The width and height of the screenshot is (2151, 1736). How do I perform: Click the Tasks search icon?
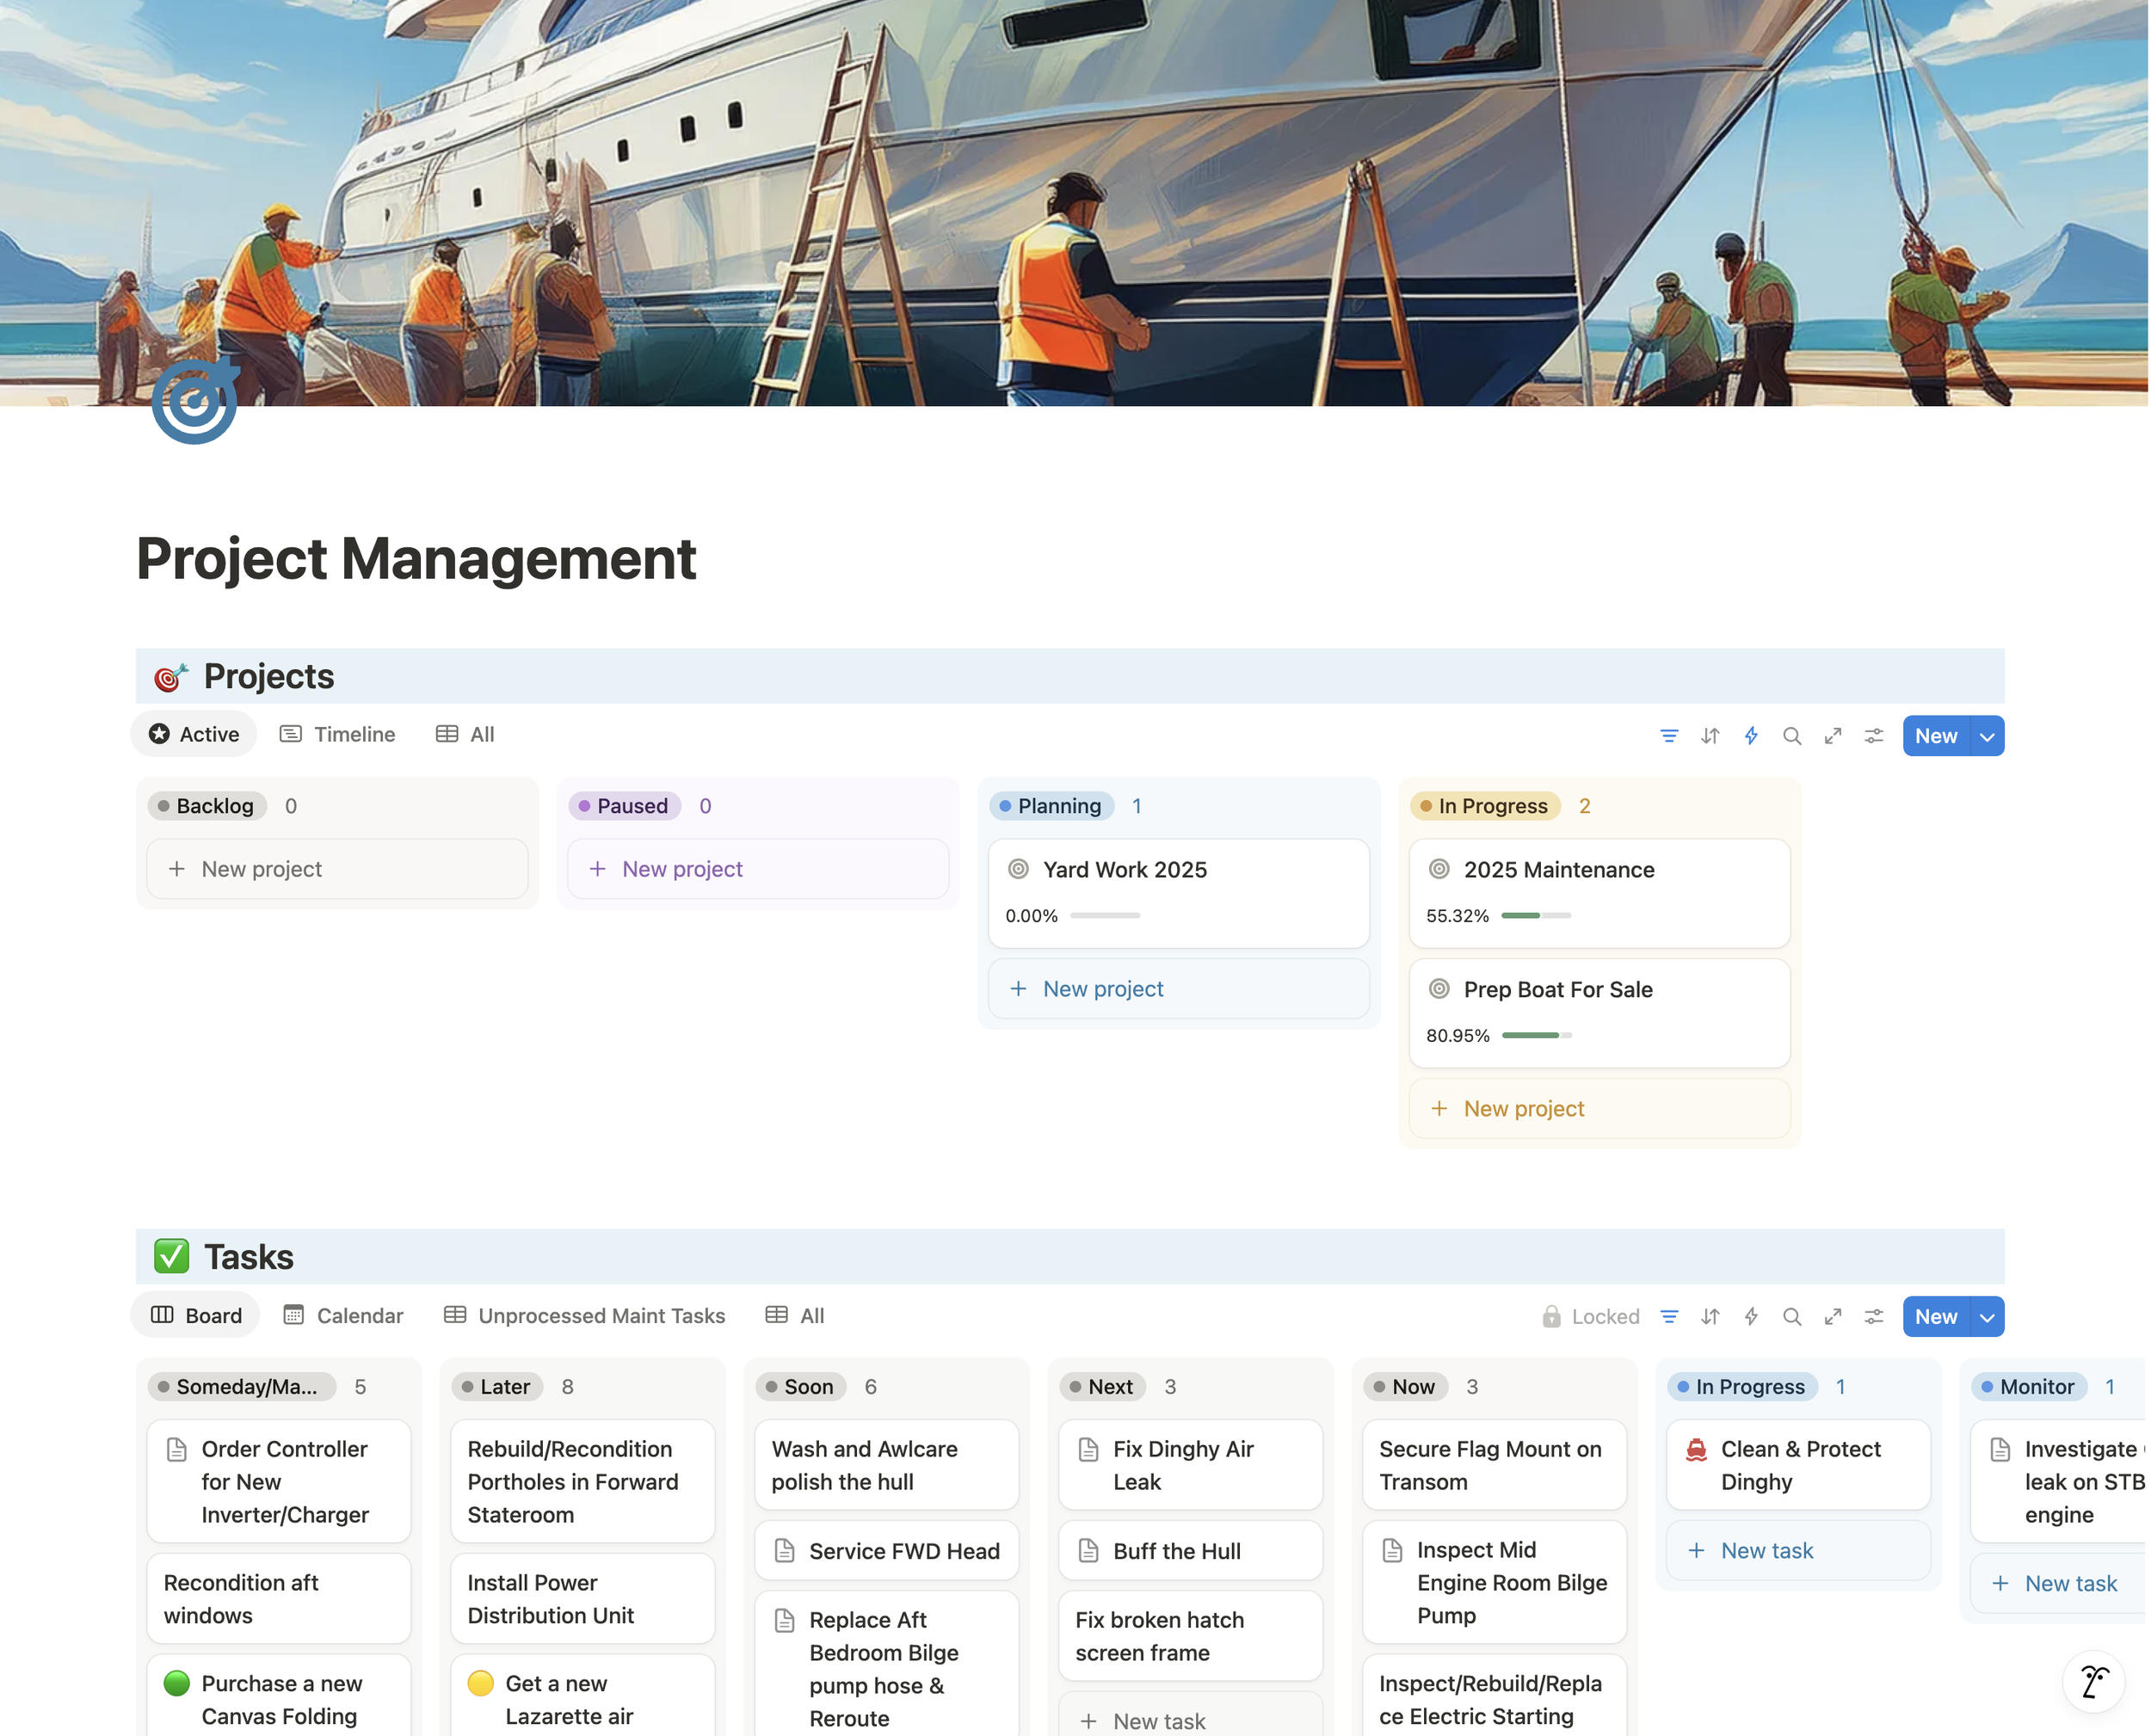click(x=1792, y=1317)
